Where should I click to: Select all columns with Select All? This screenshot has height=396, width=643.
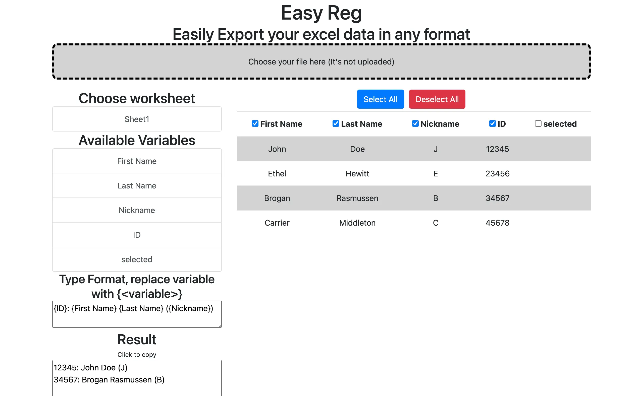(x=380, y=99)
